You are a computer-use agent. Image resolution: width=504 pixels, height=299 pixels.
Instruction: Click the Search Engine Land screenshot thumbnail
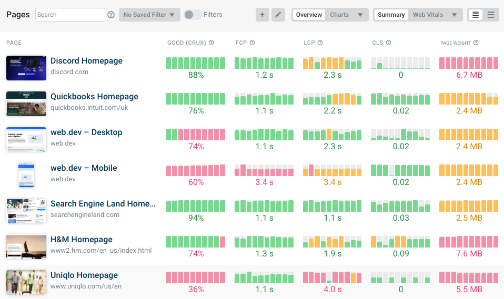(26, 211)
